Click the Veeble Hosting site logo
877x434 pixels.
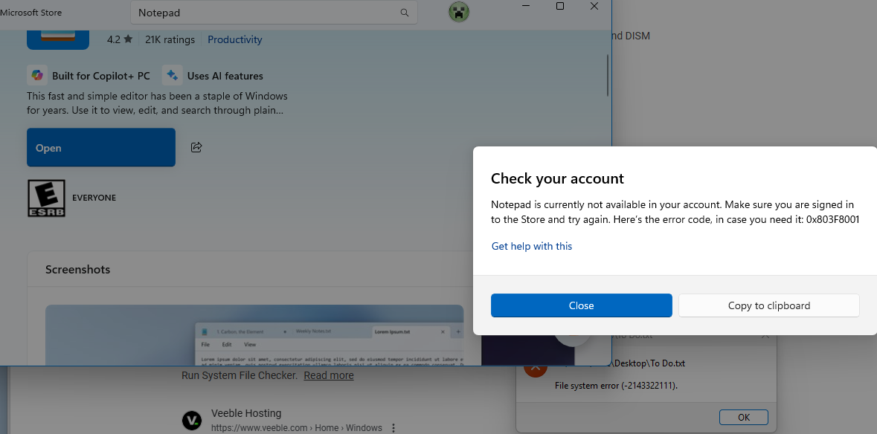[192, 420]
